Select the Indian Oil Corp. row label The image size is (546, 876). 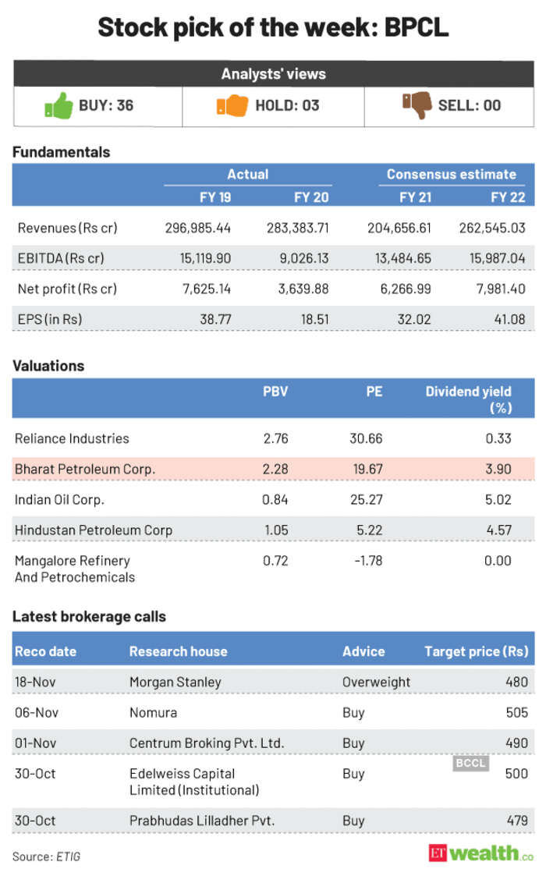click(x=59, y=499)
